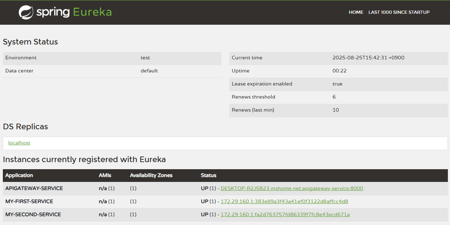Select the MY-SECOND-SERVICE table row
The height and width of the screenshot is (225, 450).
coord(33,214)
